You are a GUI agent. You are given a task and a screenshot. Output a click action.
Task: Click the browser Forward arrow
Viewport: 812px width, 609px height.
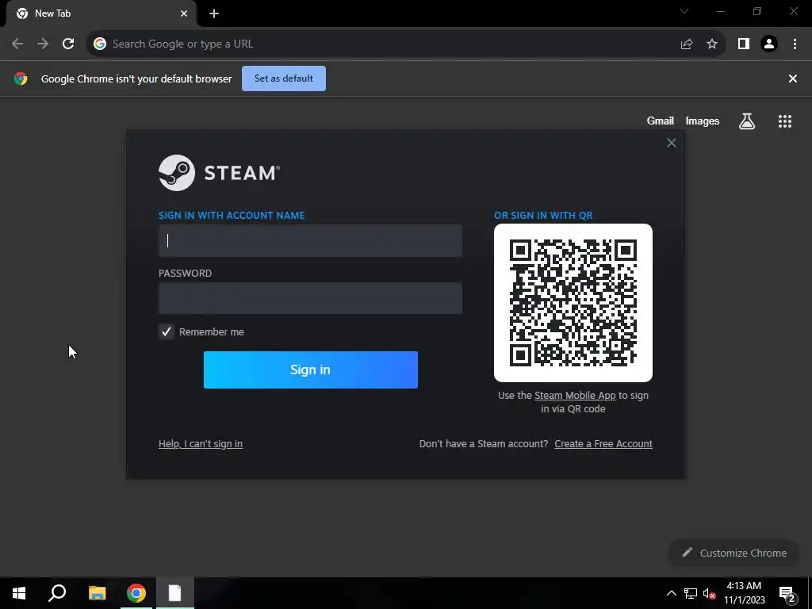click(x=43, y=44)
